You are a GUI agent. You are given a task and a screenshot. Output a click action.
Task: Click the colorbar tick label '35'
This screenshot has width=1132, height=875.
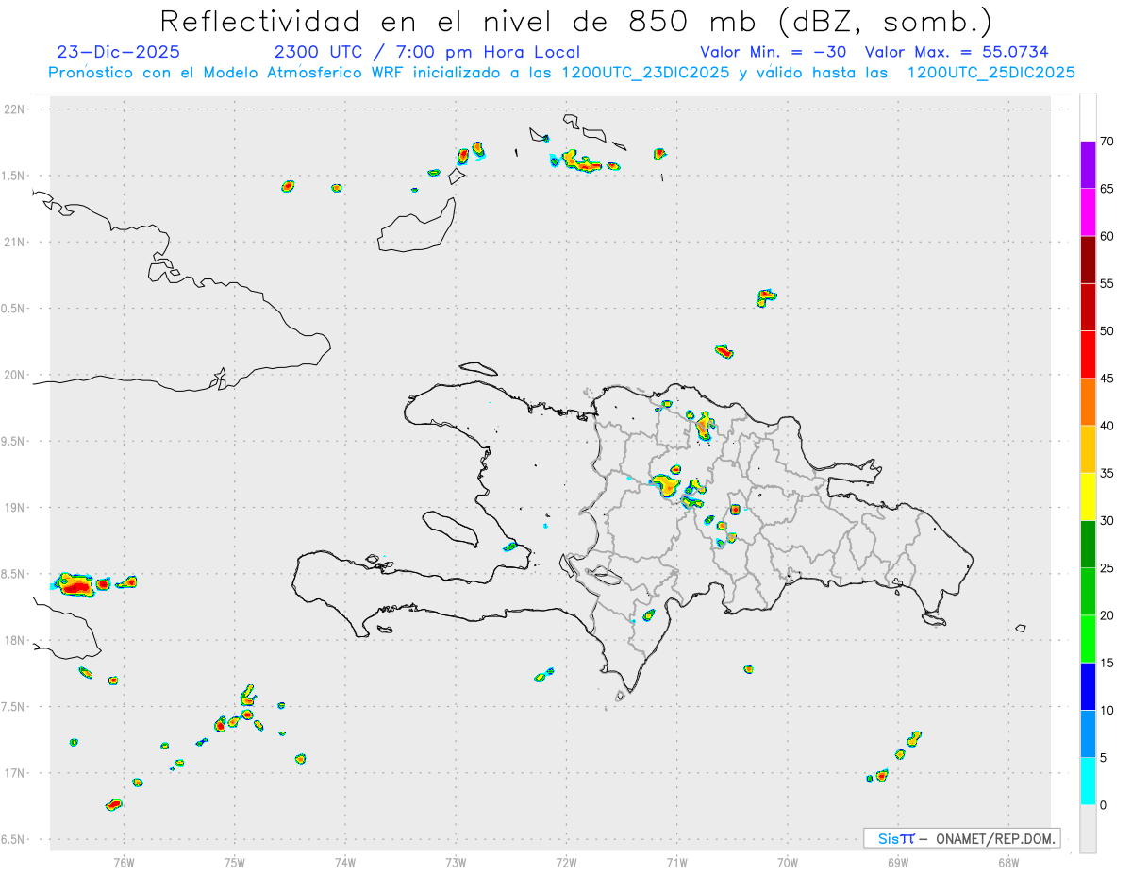[x=1107, y=473]
